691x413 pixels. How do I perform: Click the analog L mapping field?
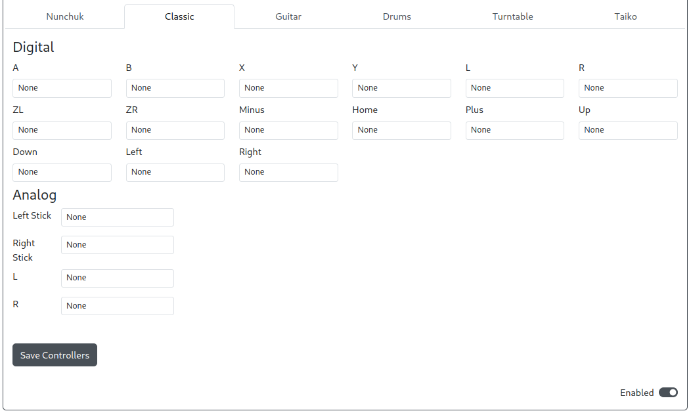coord(118,278)
